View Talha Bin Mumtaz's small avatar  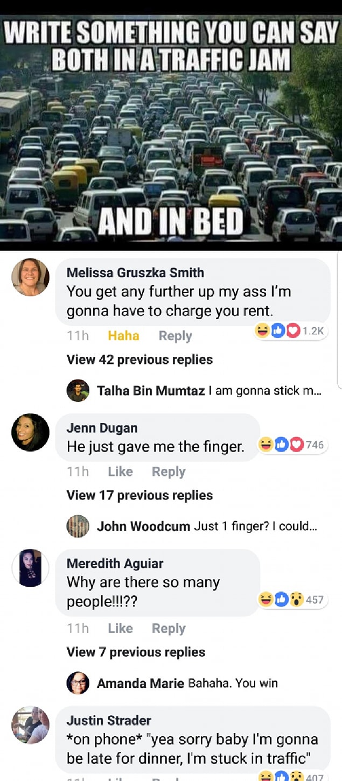pyautogui.click(x=78, y=390)
